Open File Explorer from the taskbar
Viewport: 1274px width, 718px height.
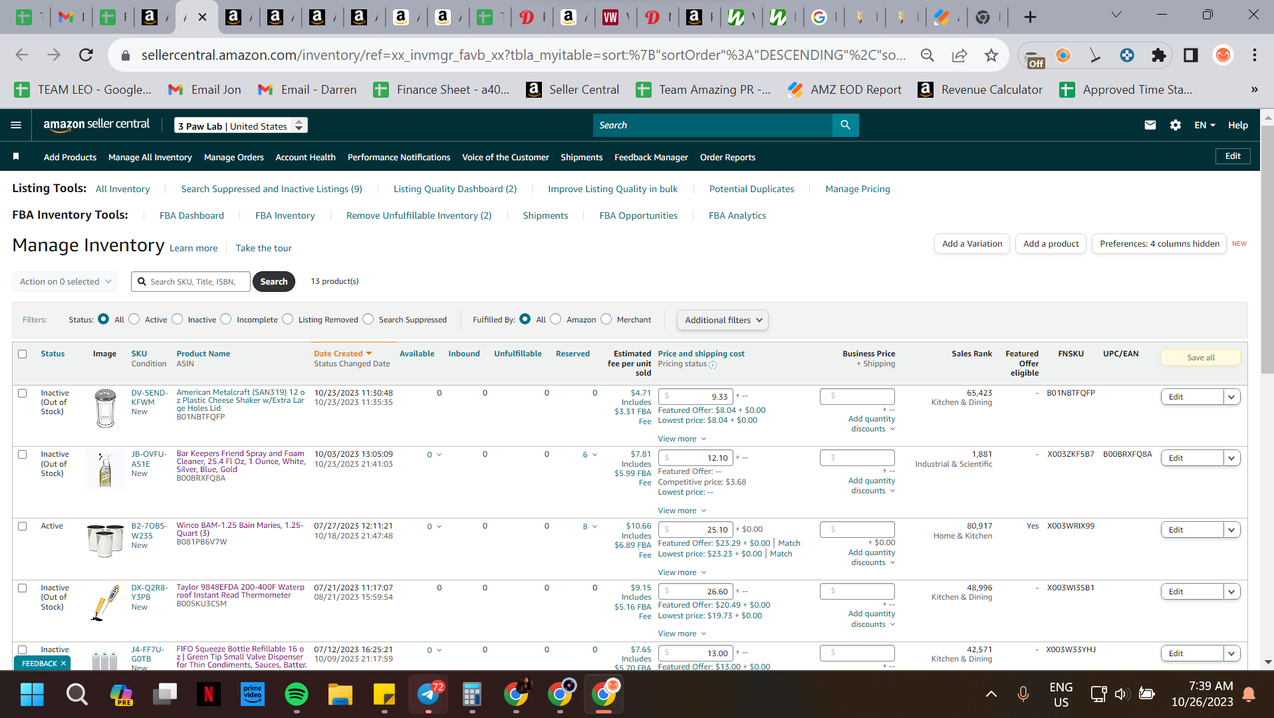coord(340,695)
